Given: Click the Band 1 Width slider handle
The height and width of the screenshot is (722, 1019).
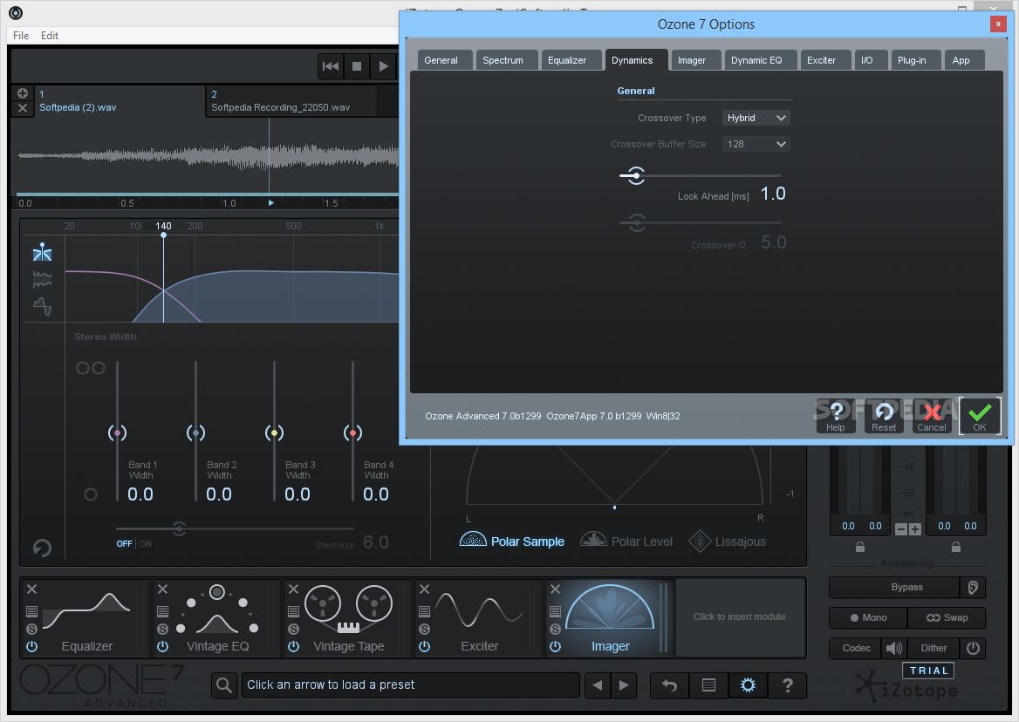Looking at the screenshot, I should [117, 433].
